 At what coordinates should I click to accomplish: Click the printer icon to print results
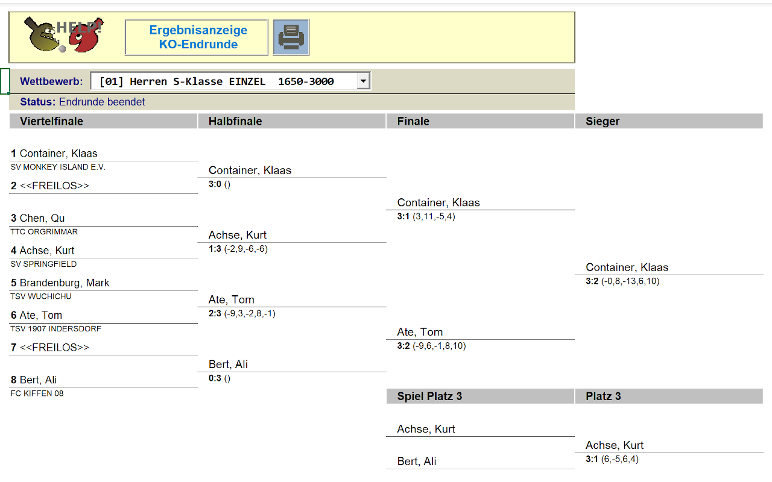point(291,37)
